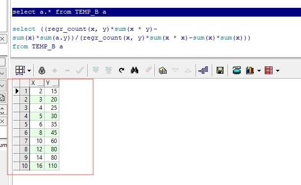Select the X cell 8 in row 6

[x=37, y=133]
